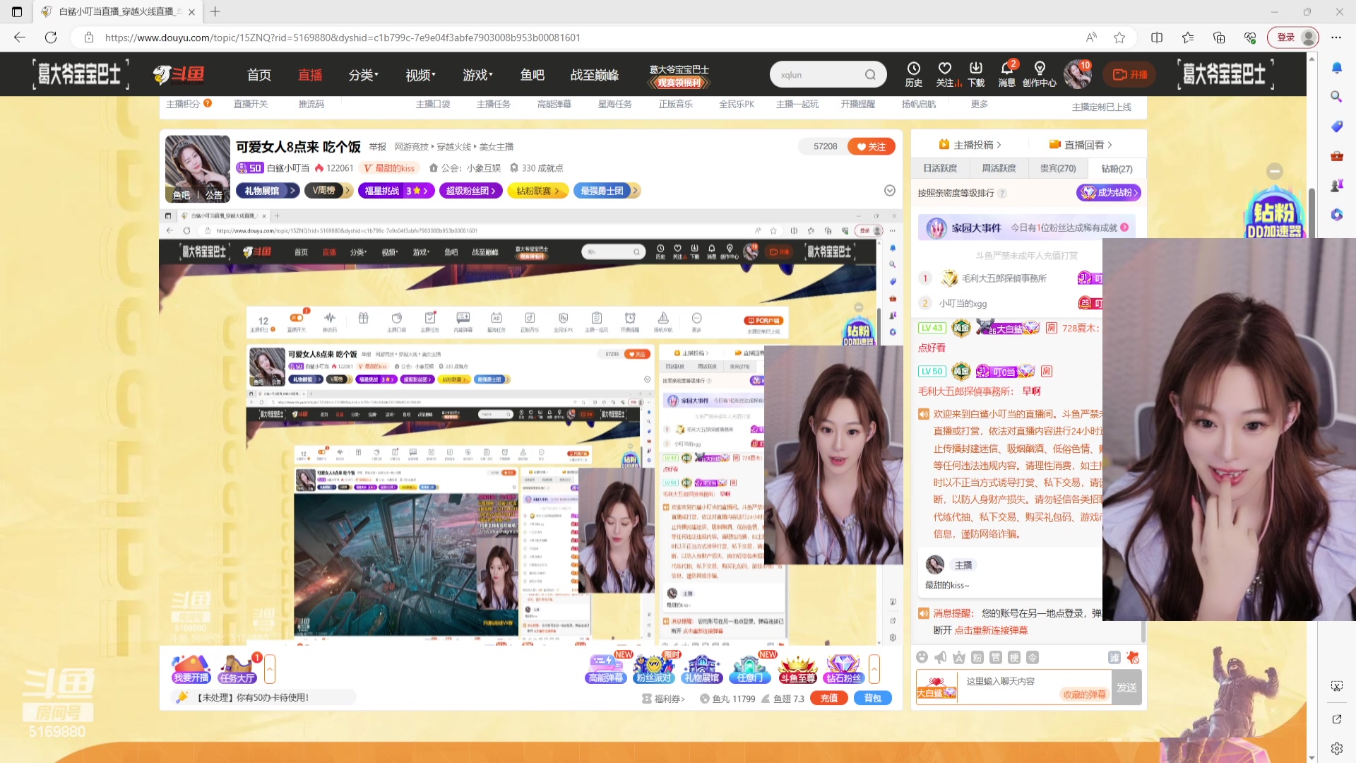Click the megaphone horn icon in chat toolbar

click(x=941, y=658)
